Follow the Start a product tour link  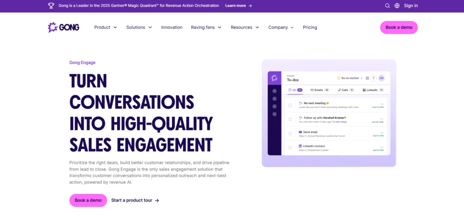point(135,200)
